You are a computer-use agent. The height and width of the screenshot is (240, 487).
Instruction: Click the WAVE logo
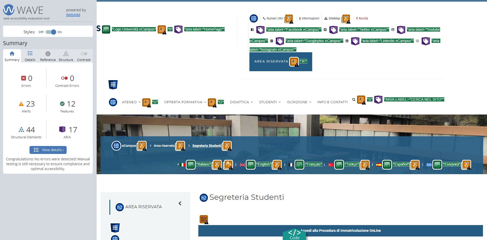(23, 10)
